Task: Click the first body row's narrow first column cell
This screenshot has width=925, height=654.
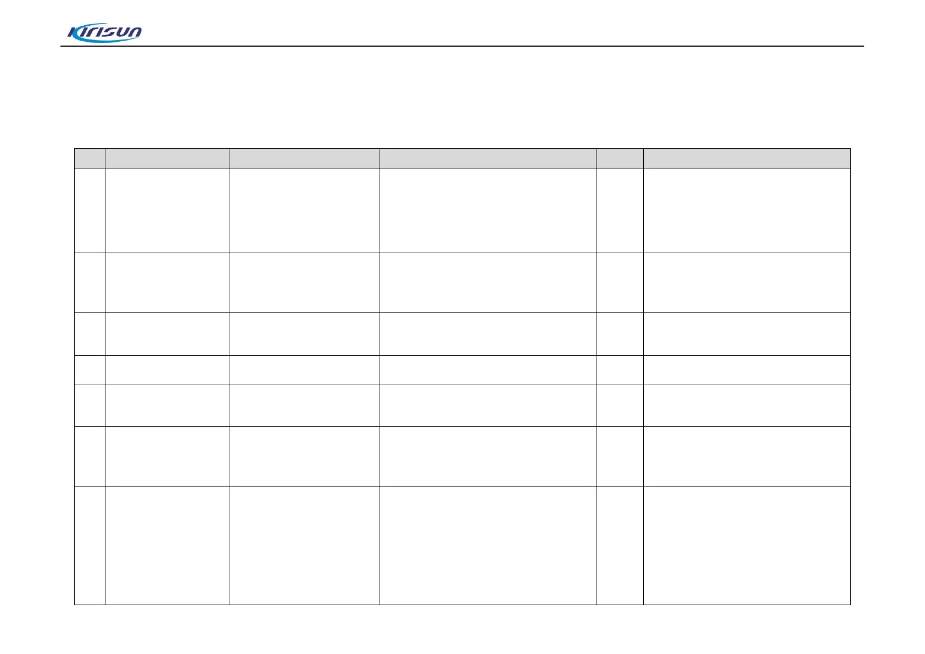Action: pyautogui.click(x=90, y=211)
